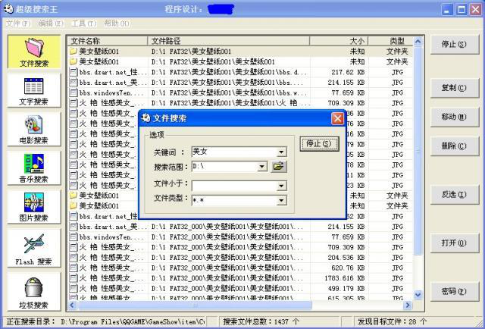
Task: Click the file icon of bbs.dzart.net_性 217.62 KB row
Action: tap(74, 72)
